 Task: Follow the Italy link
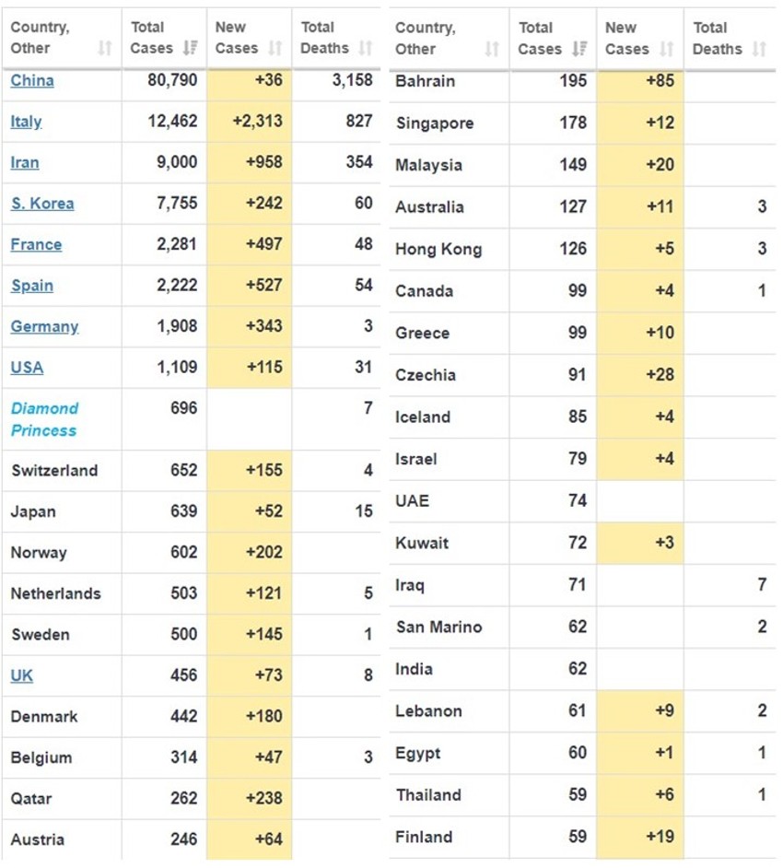click(26, 122)
